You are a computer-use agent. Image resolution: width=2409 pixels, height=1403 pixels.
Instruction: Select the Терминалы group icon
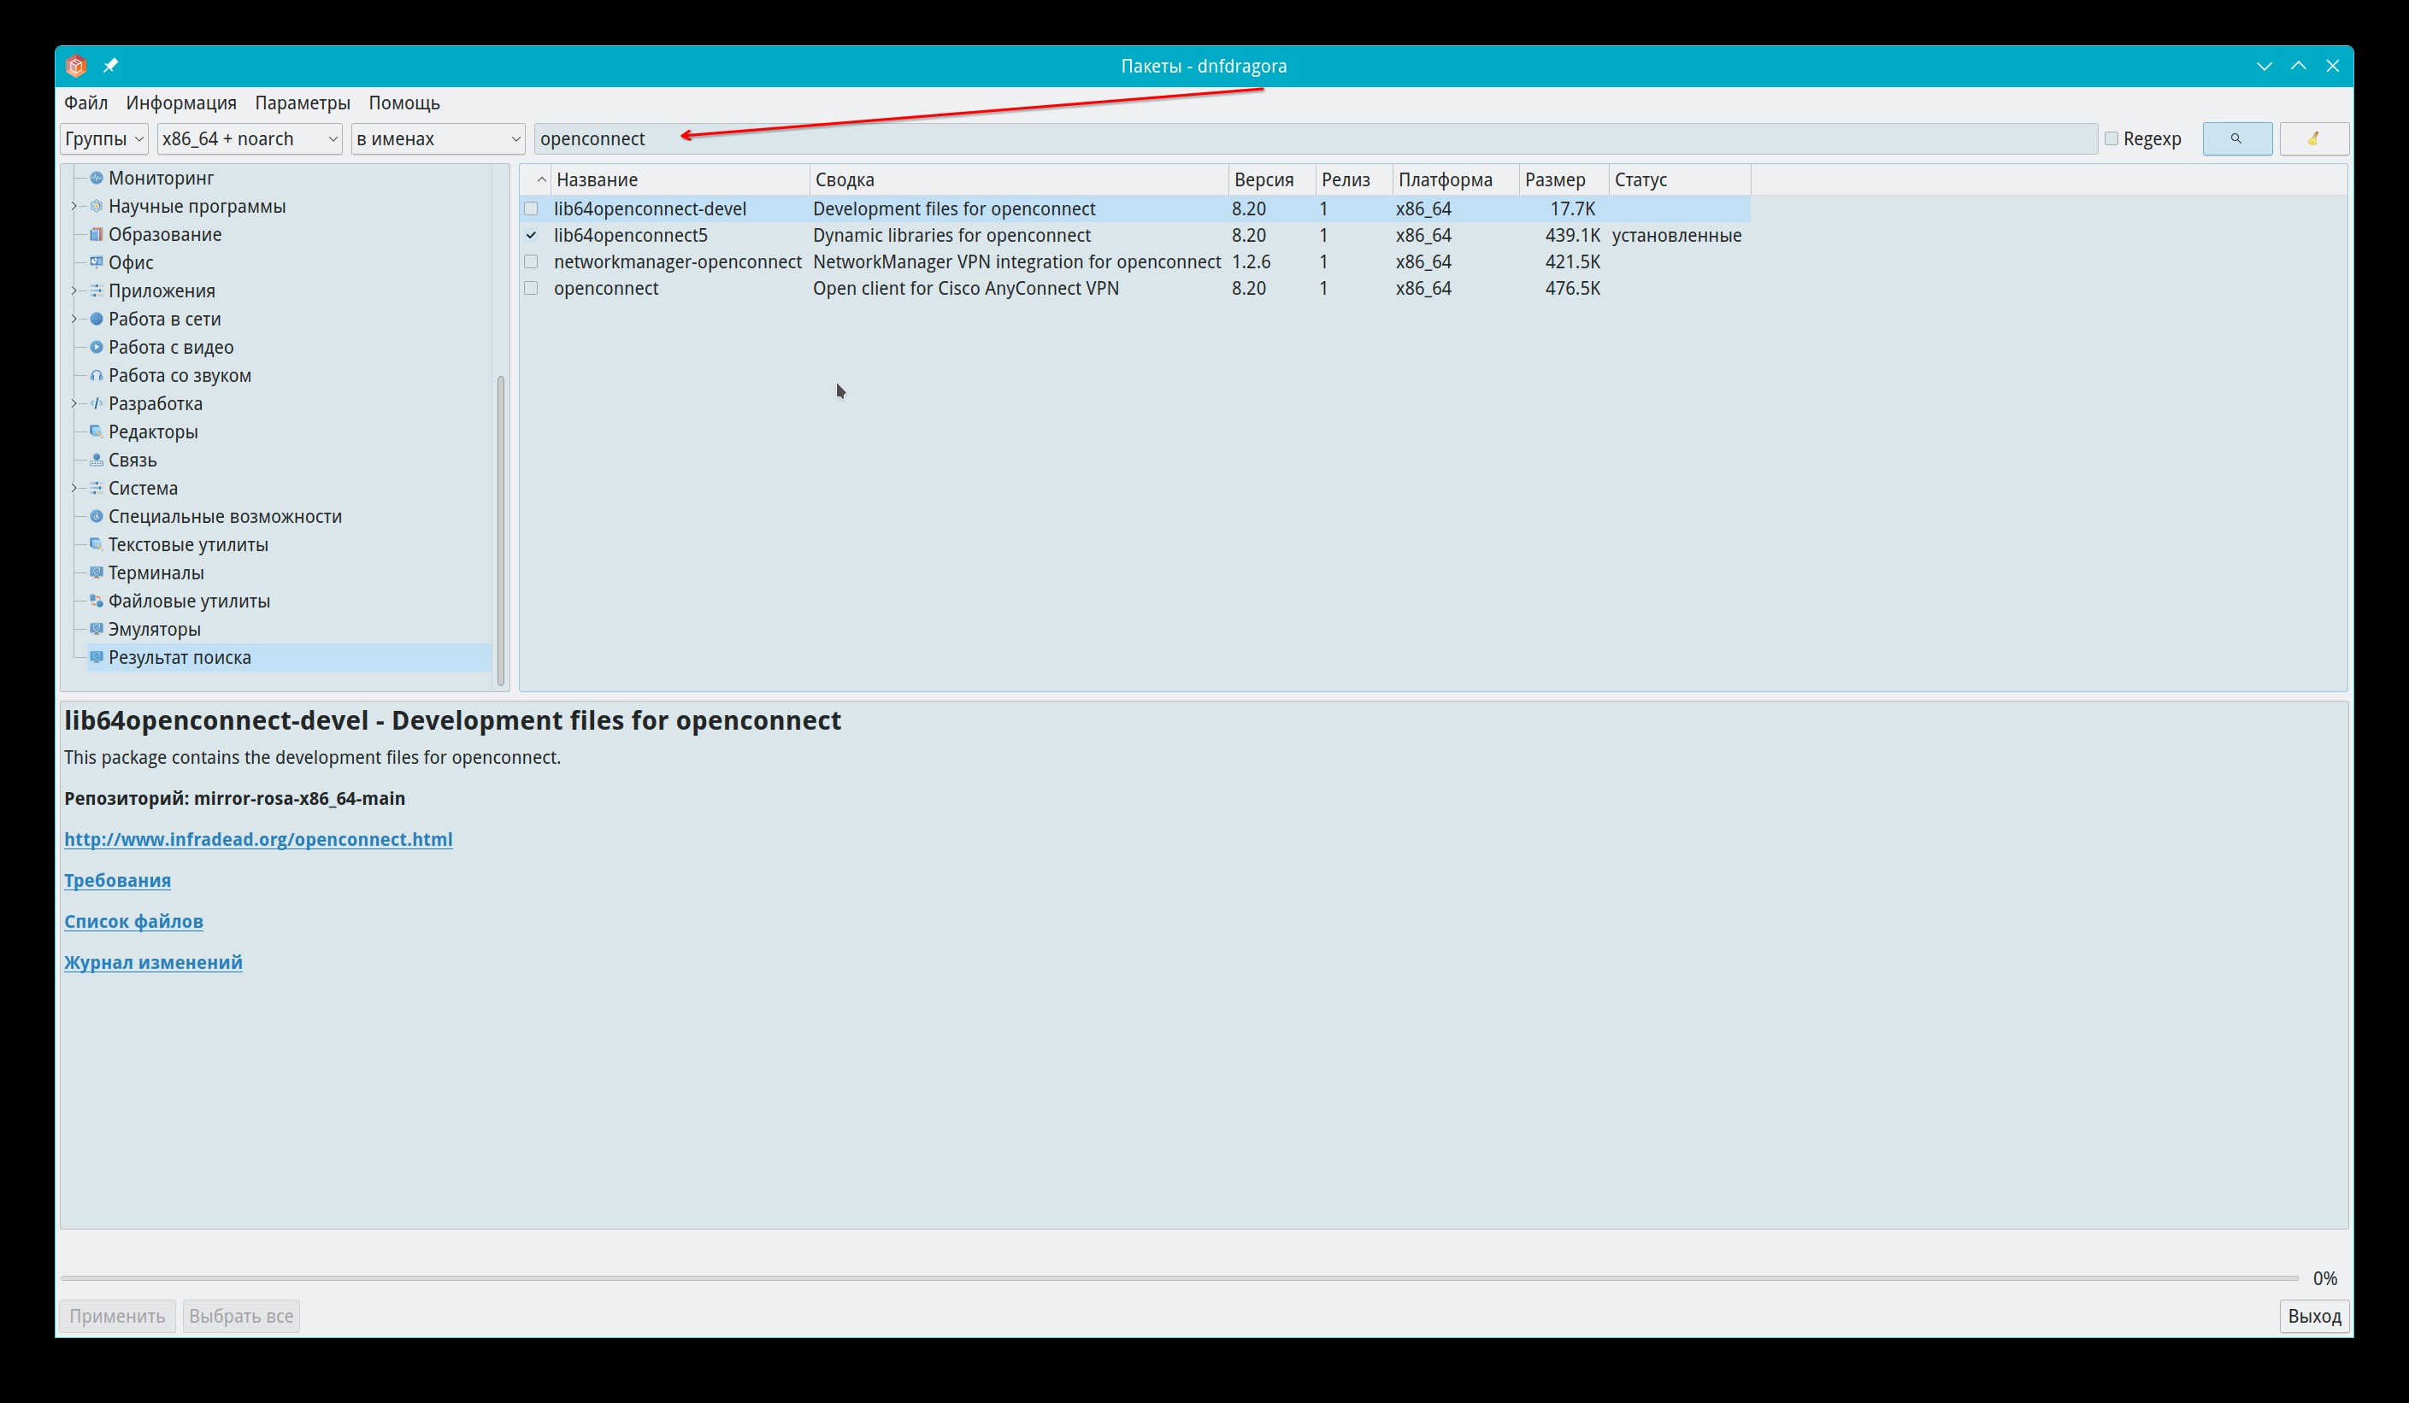[96, 572]
